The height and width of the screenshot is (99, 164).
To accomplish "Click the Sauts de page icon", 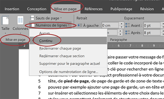I will click(32, 18).
